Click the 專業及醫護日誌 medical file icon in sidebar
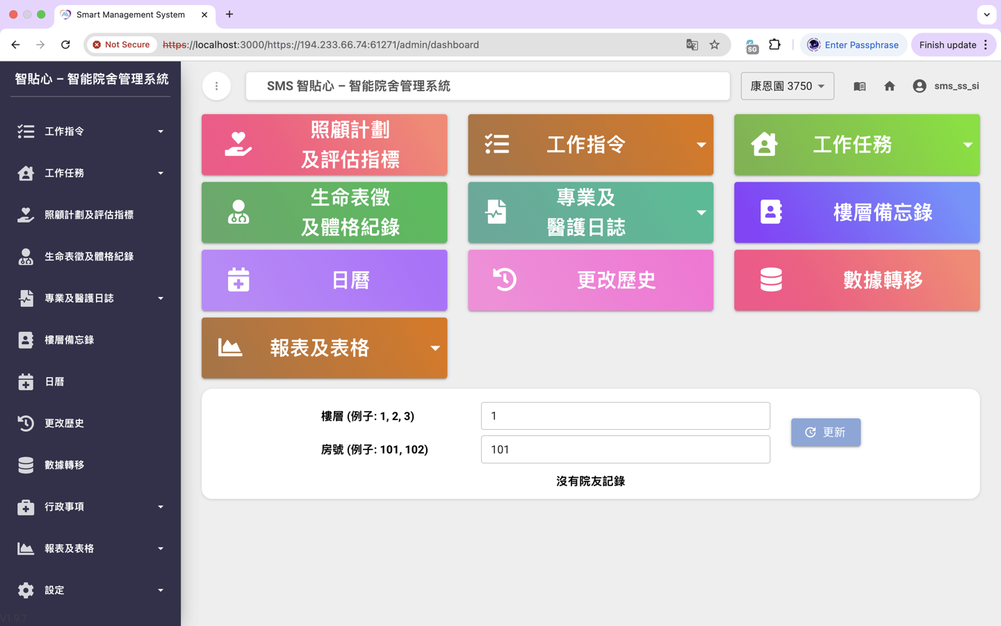 [x=26, y=298]
